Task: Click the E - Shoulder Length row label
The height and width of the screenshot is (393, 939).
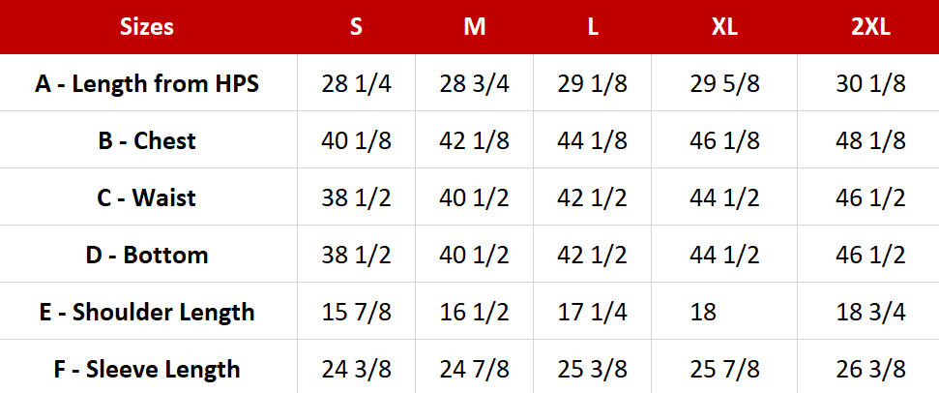Action: (147, 312)
